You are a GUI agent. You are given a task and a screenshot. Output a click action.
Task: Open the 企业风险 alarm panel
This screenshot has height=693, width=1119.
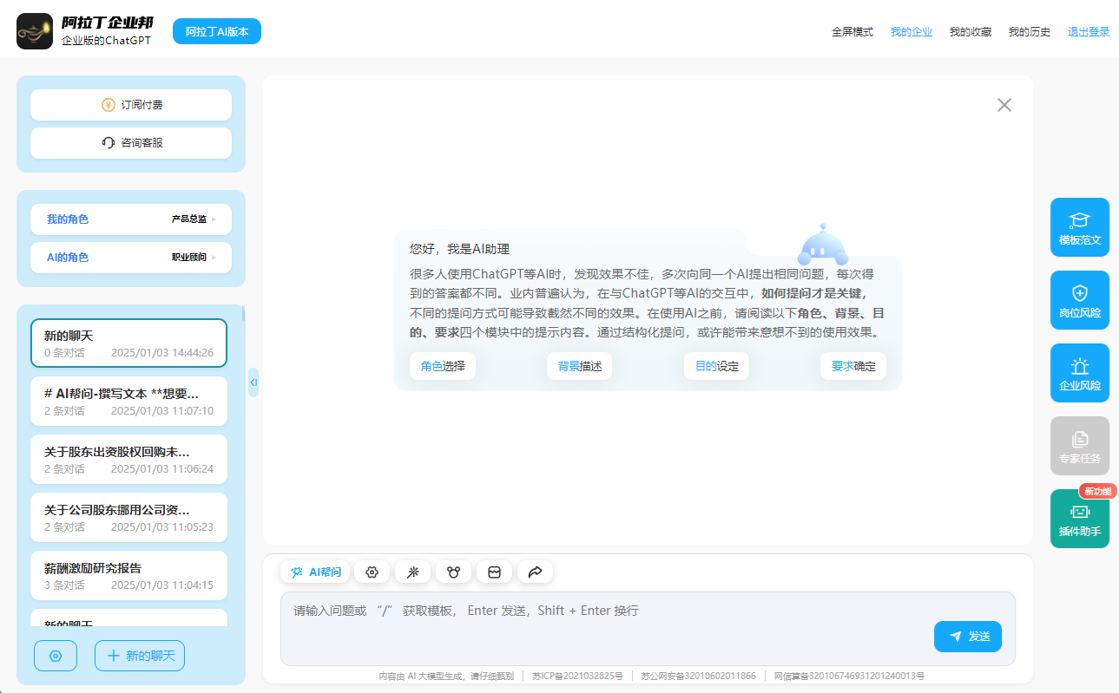click(x=1079, y=373)
